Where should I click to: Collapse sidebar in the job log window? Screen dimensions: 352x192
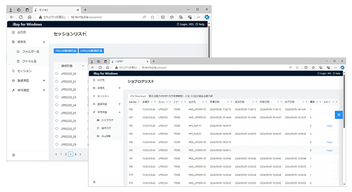pos(94,182)
